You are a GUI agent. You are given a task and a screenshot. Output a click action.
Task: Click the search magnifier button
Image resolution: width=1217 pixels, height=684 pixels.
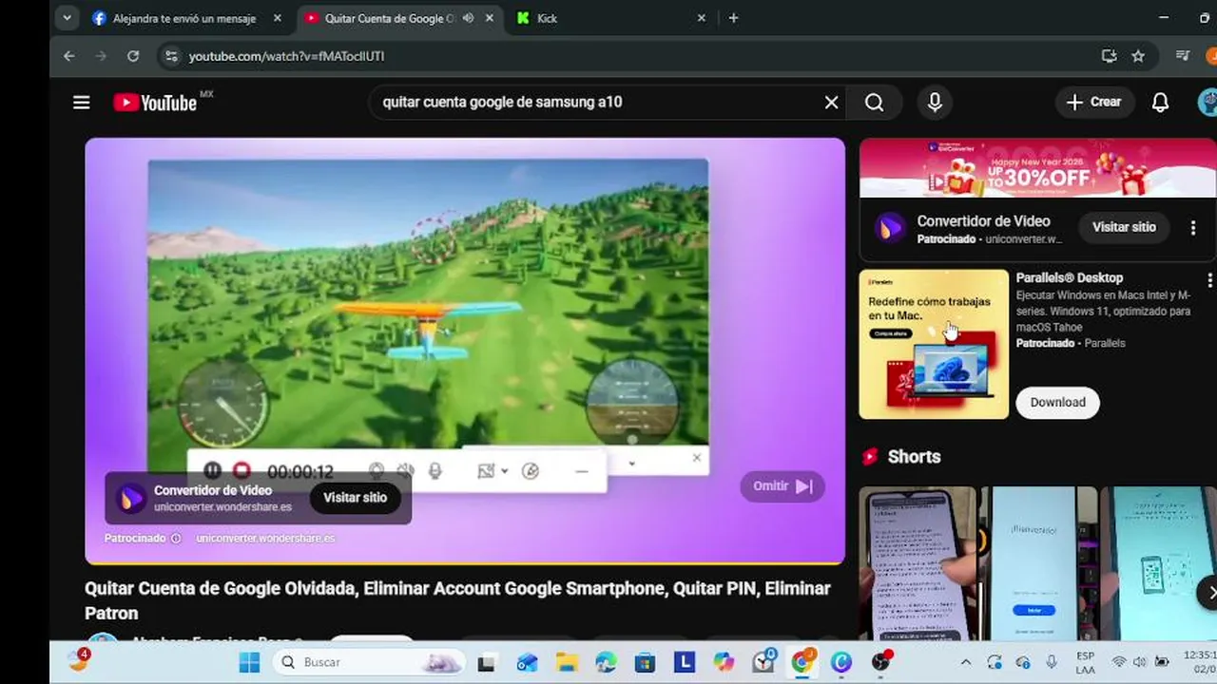(x=874, y=103)
